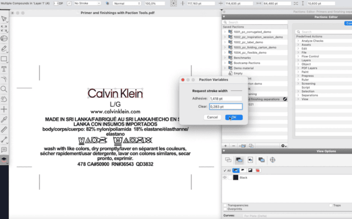Collapse the View Options panel triangle
The image size is (352, 219).
(x=224, y=151)
